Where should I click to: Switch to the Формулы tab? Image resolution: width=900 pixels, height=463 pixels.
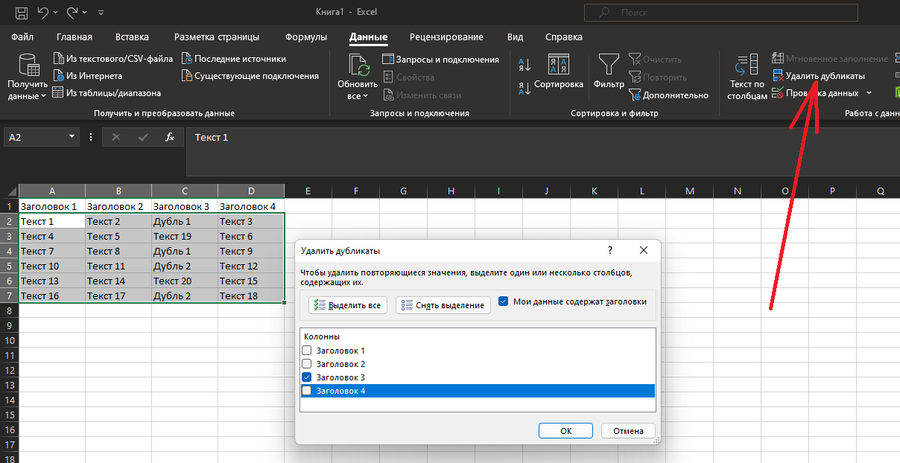pos(305,37)
